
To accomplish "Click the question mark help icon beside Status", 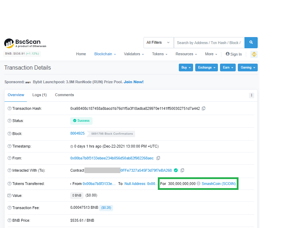I will (x=10, y=121).
